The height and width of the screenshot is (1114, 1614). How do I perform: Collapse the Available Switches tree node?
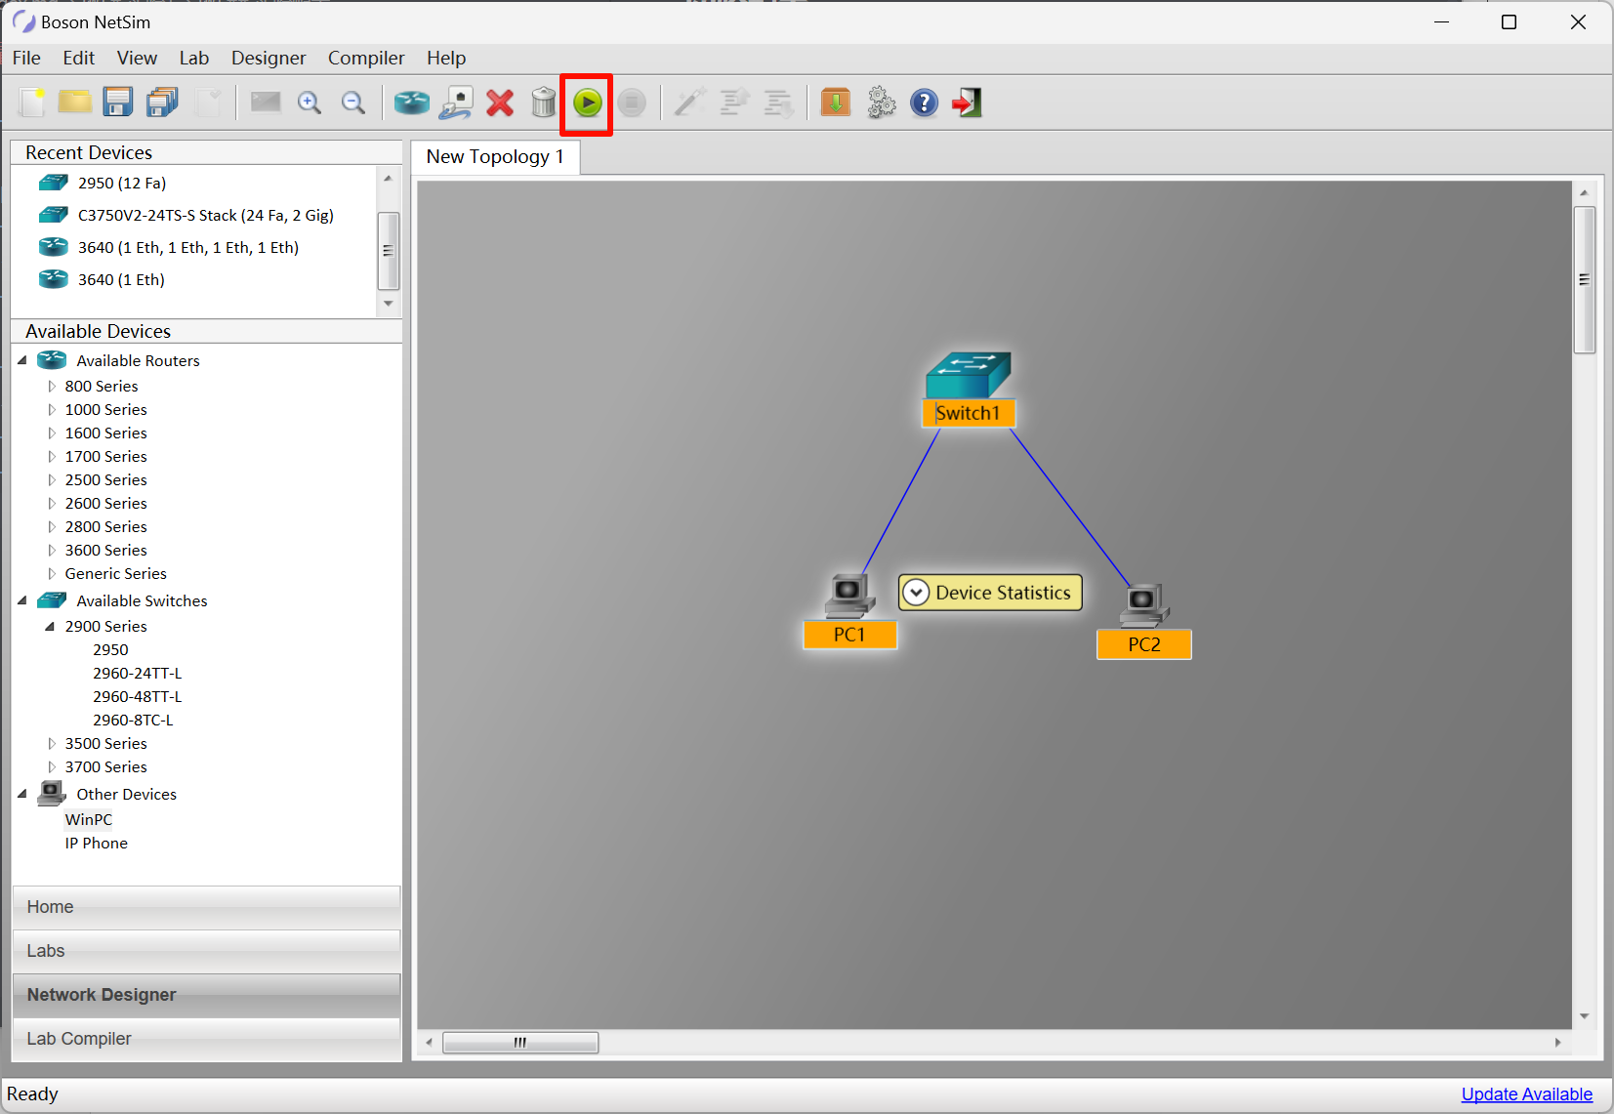(22, 600)
